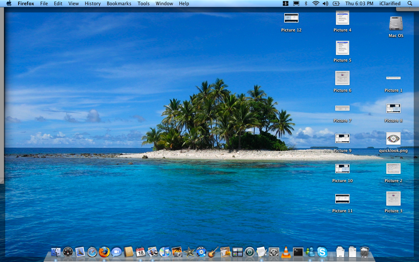Open VLC media player in Dock
This screenshot has width=419, height=262.
pyautogui.click(x=286, y=252)
